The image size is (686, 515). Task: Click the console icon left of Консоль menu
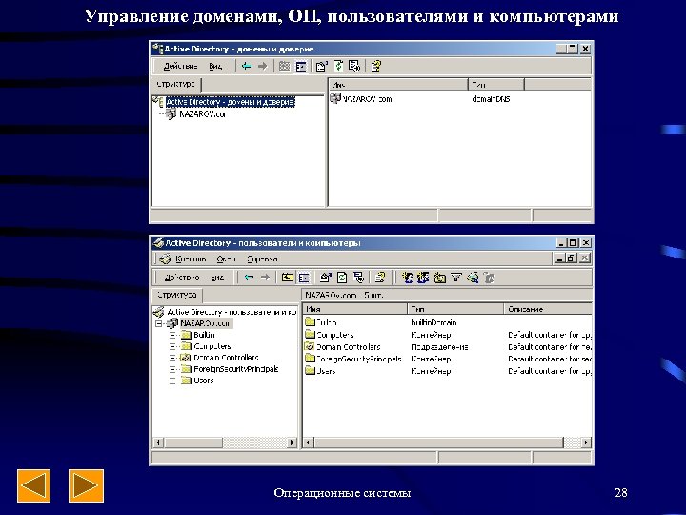(x=165, y=258)
